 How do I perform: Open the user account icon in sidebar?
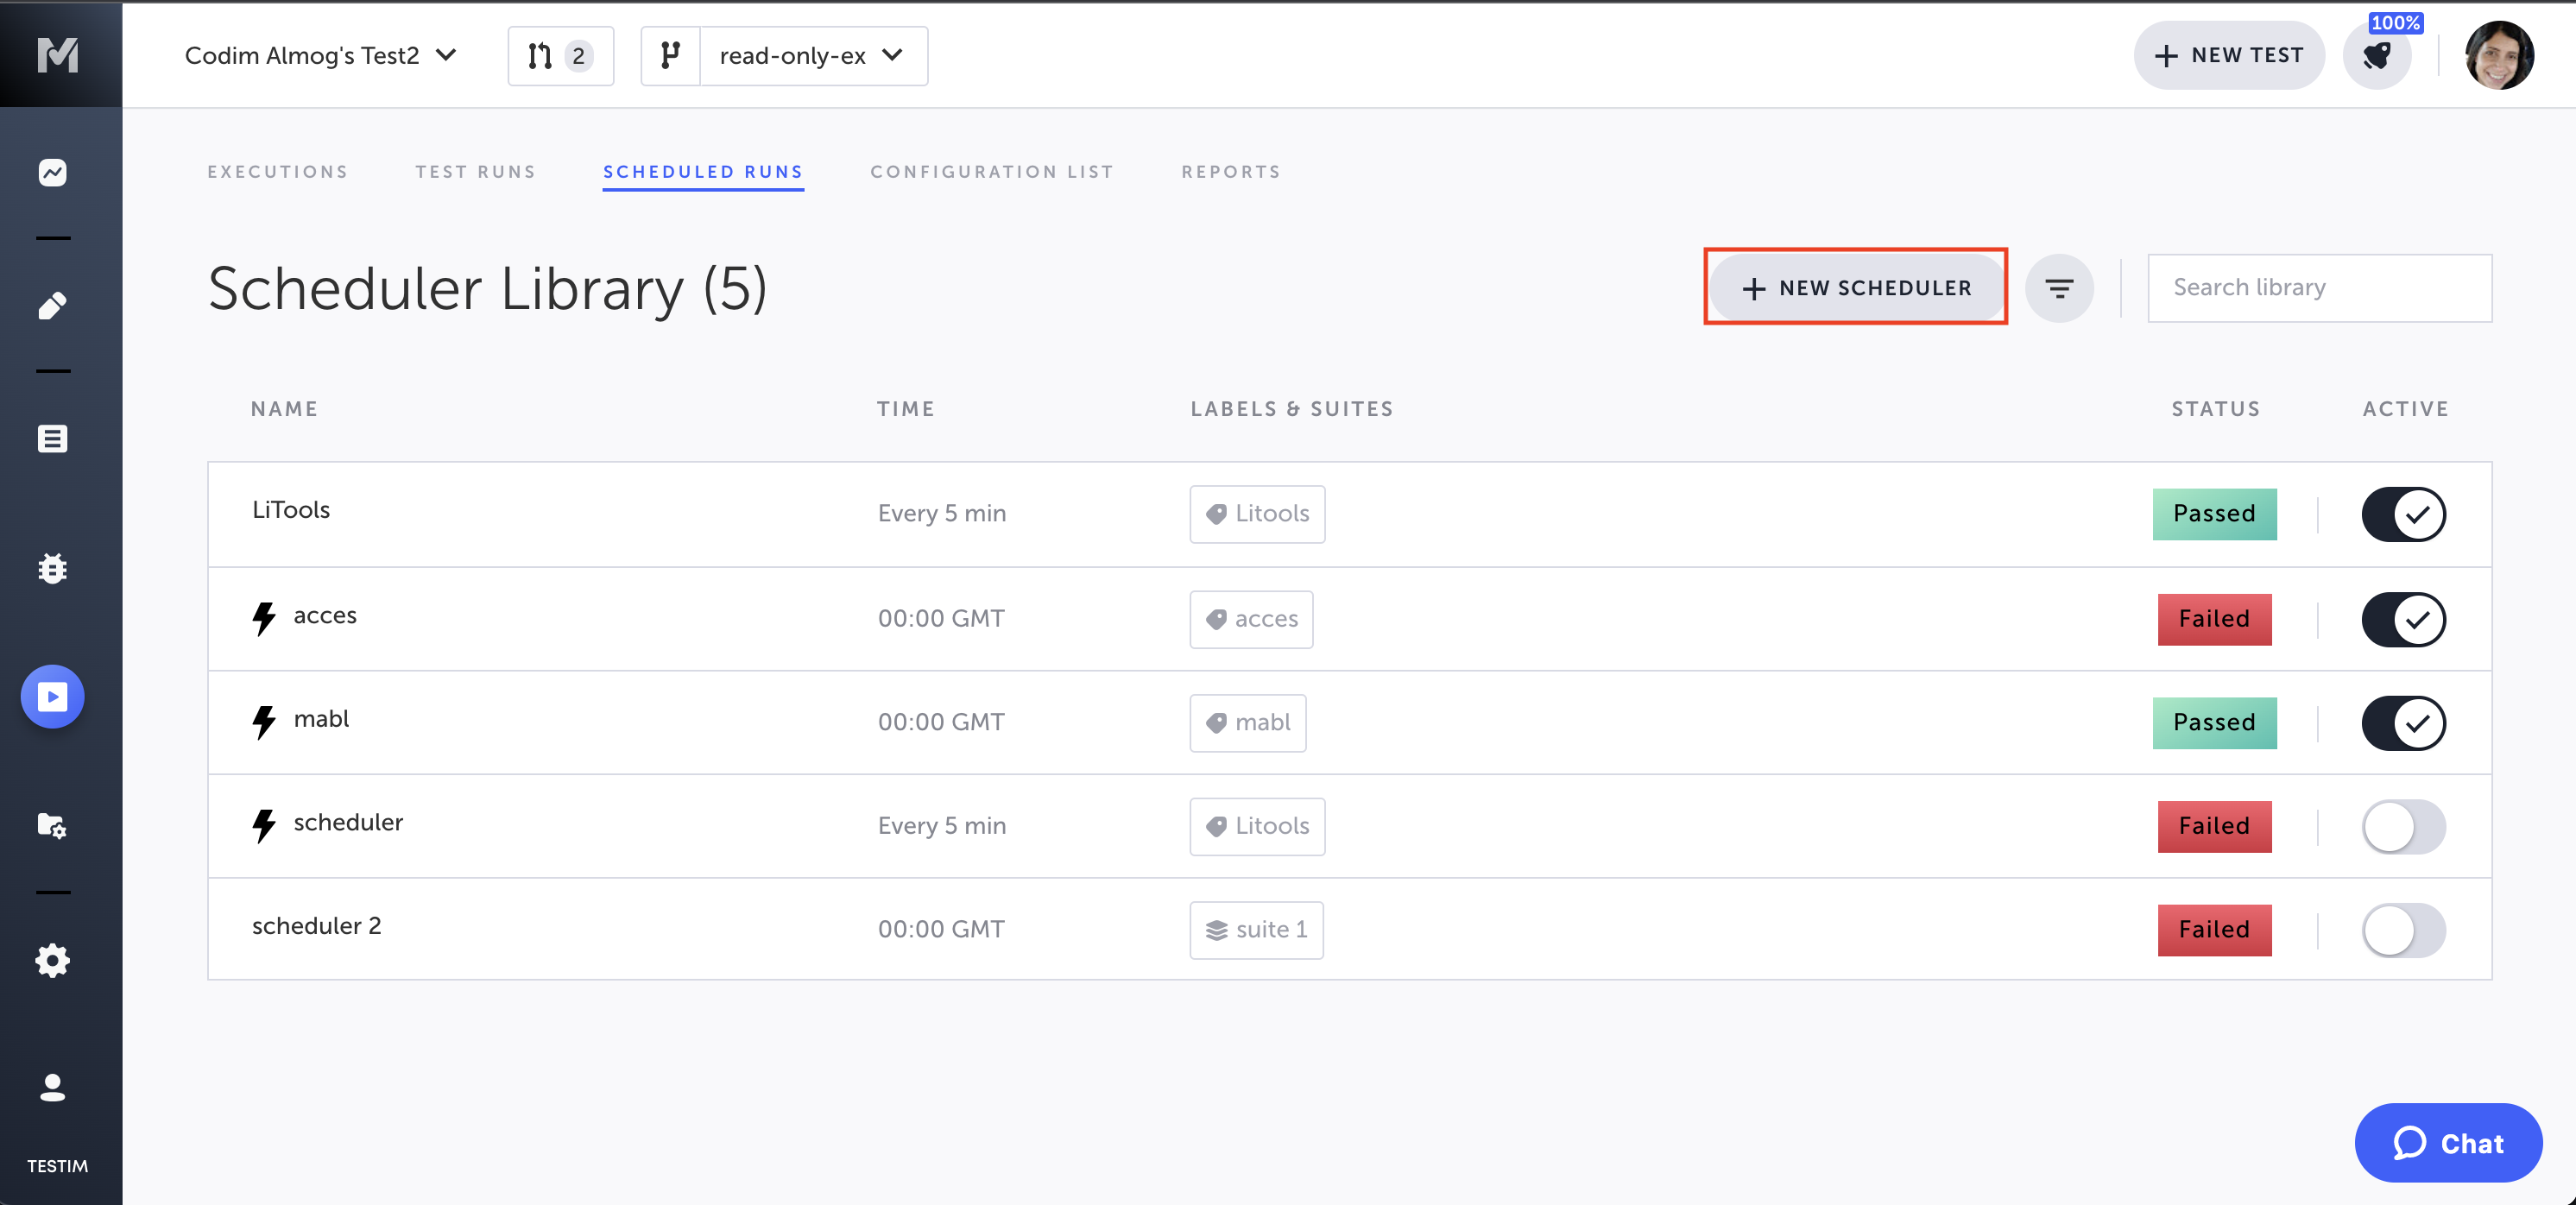point(53,1087)
